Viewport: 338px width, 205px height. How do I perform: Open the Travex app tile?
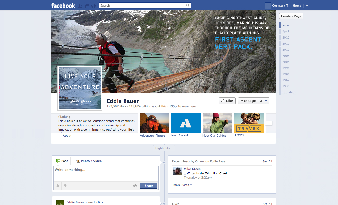tap(249, 123)
